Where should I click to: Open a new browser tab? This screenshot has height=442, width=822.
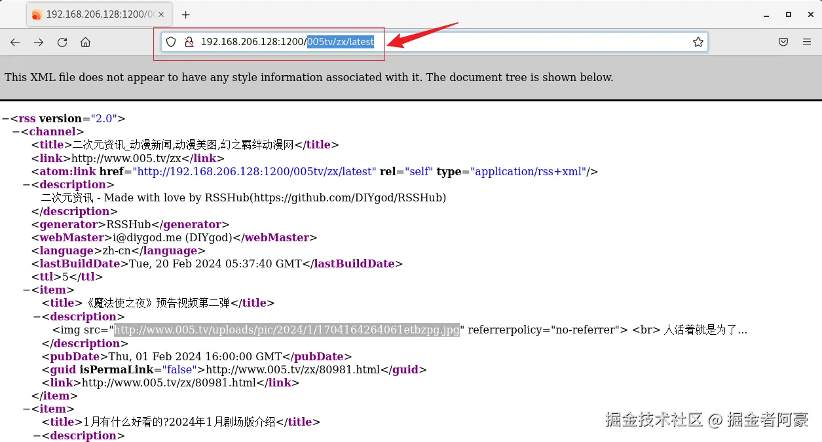click(186, 14)
